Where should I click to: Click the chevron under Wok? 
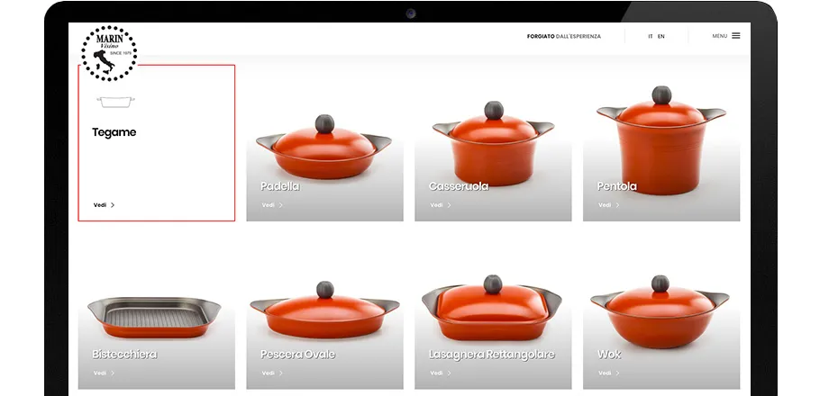coord(617,373)
